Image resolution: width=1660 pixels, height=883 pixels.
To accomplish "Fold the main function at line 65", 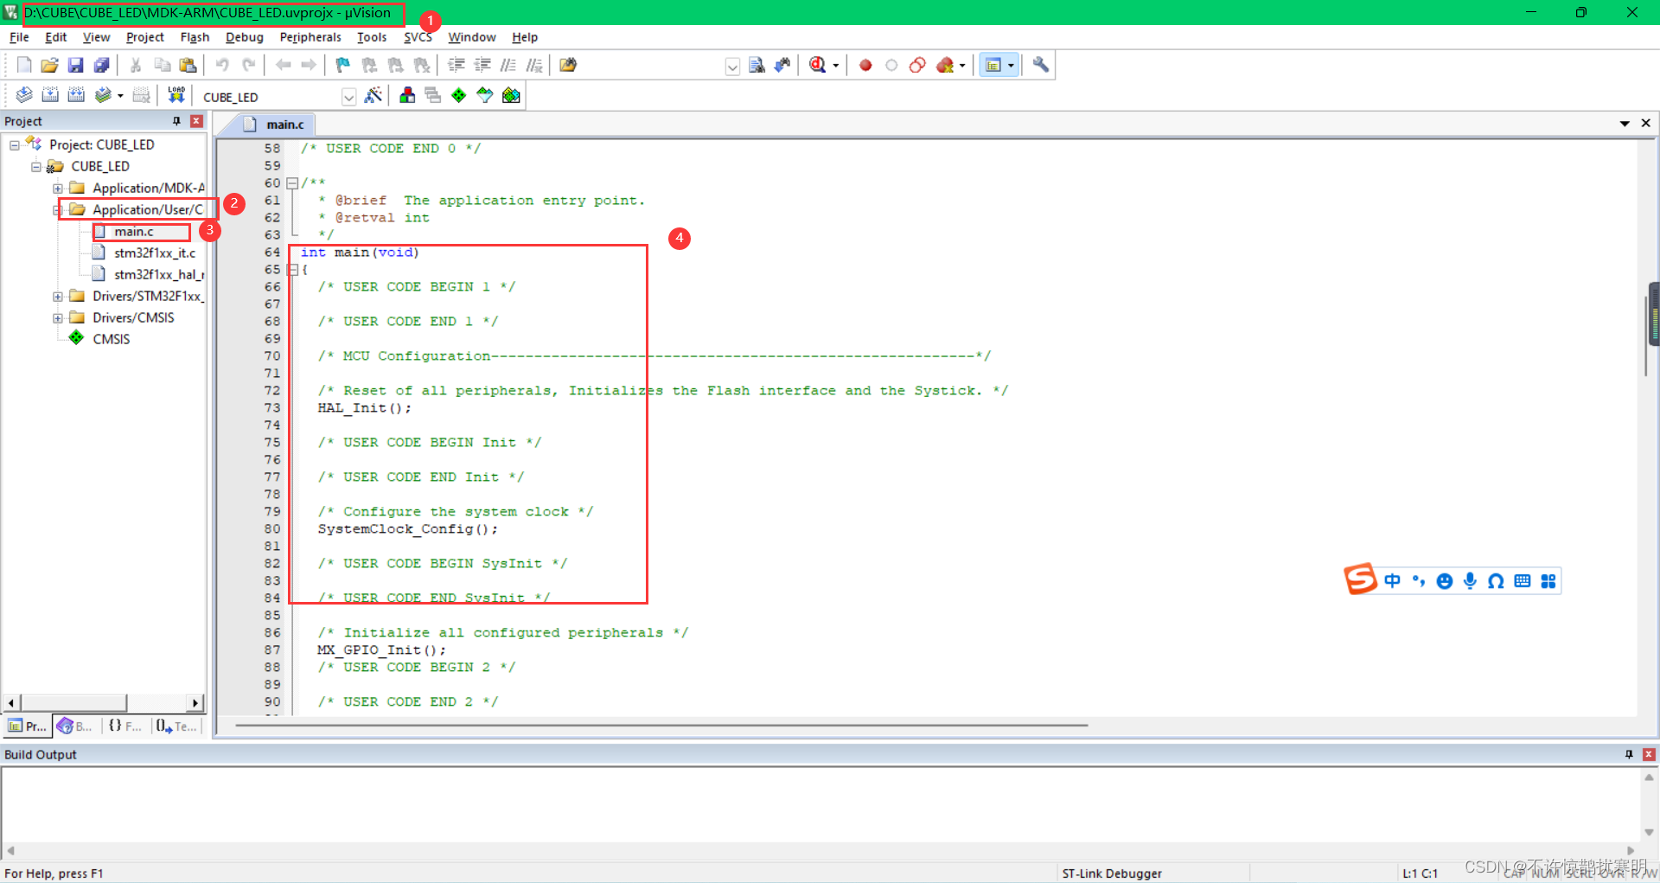I will pos(292,270).
